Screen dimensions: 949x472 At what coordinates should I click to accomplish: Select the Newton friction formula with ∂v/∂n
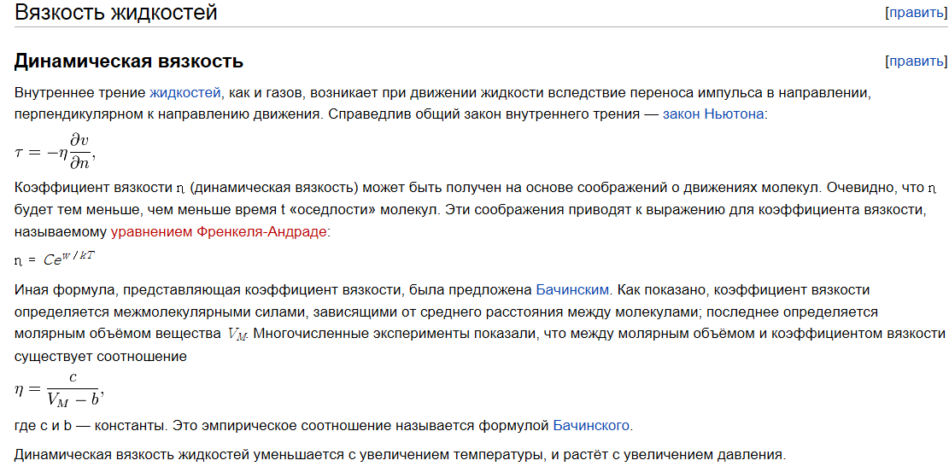click(x=55, y=151)
